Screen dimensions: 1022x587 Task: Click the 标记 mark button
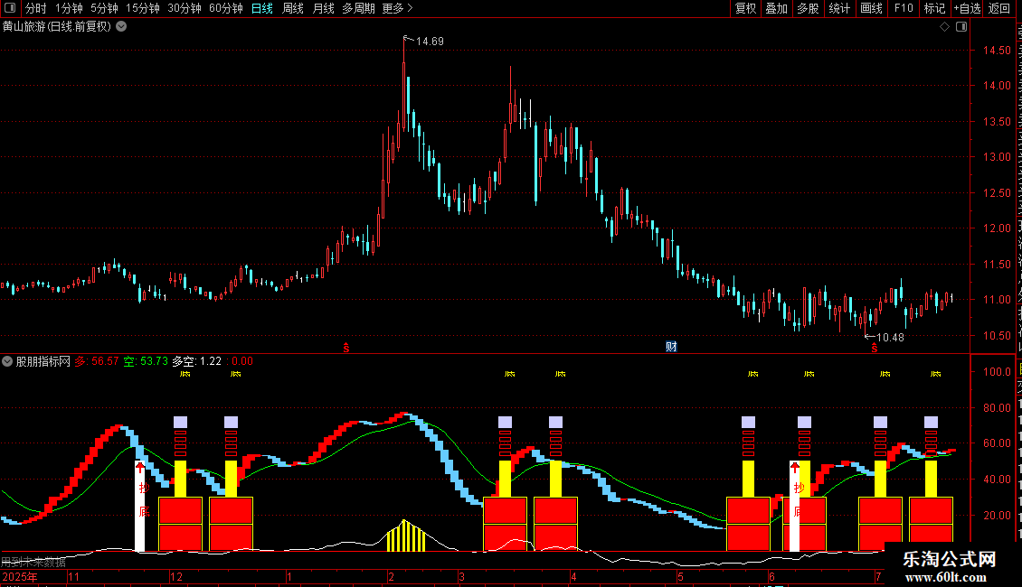[x=934, y=8]
